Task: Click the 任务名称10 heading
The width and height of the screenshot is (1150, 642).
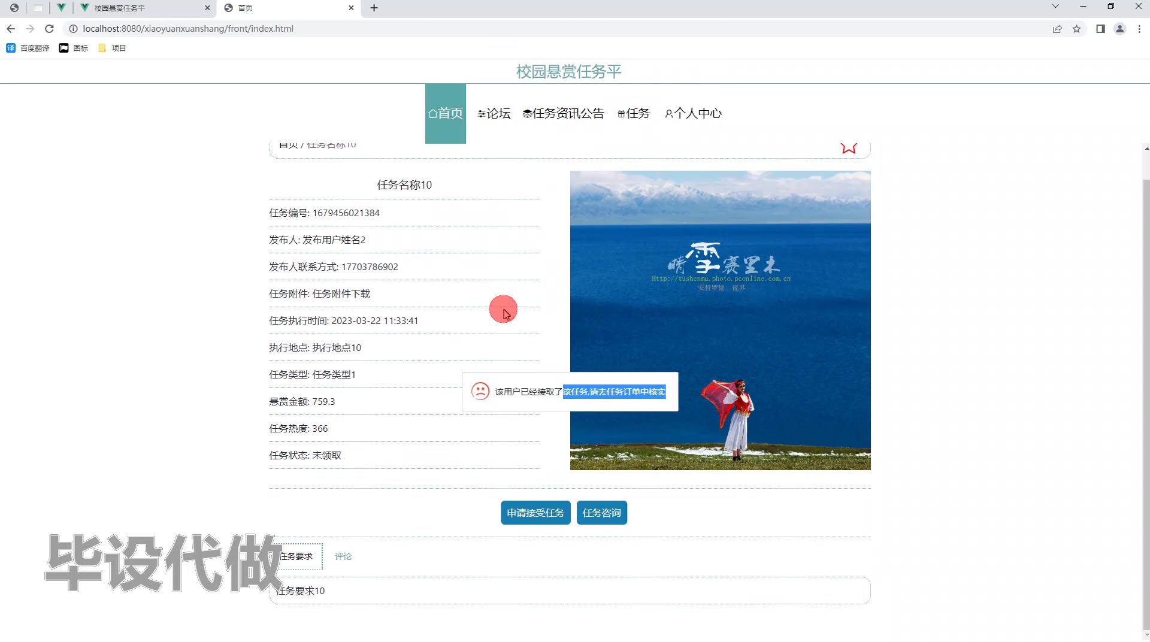Action: tap(404, 185)
